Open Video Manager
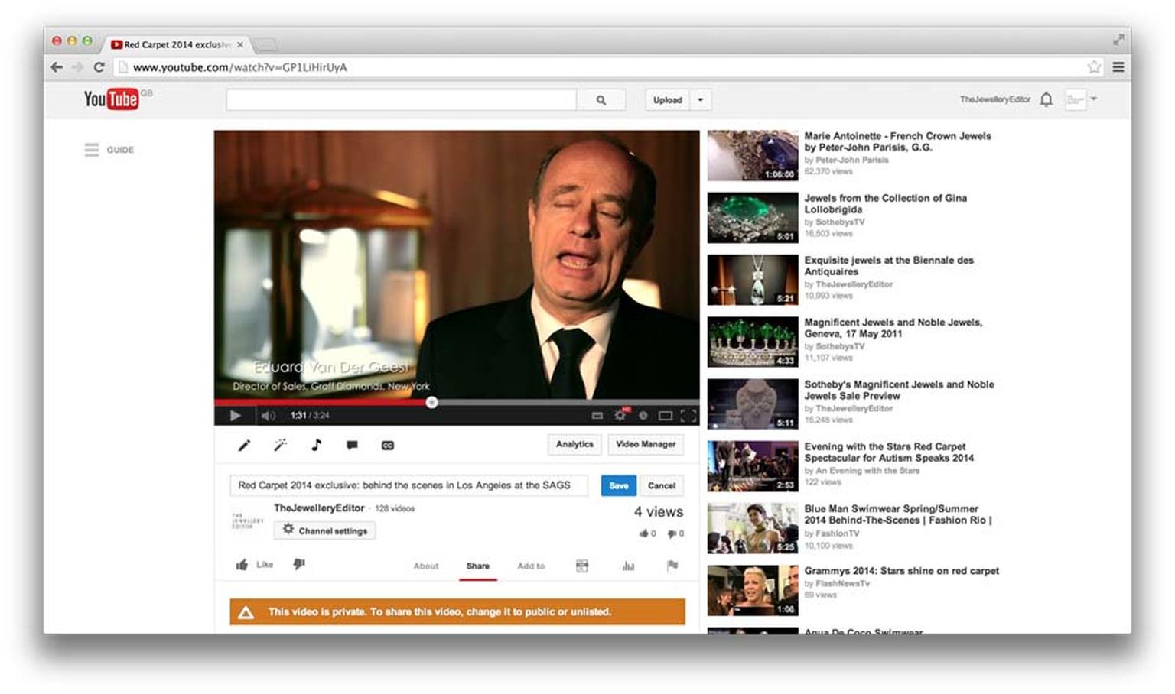Viewport: 1175px width, 694px height. pos(646,444)
